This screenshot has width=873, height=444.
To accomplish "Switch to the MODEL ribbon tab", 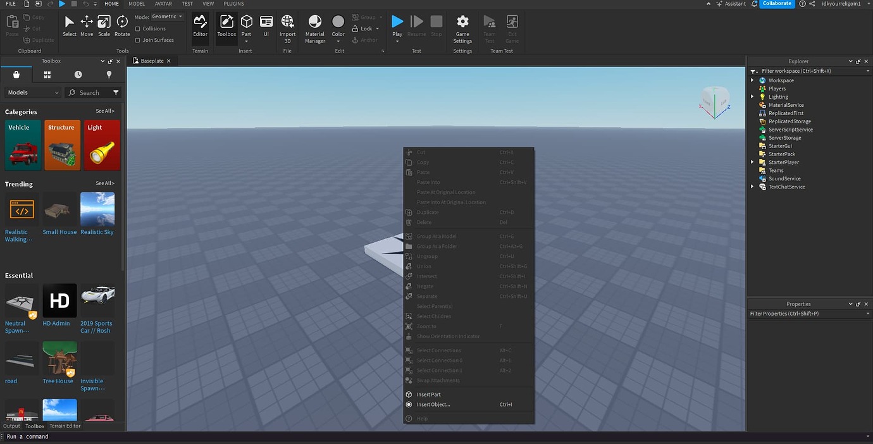I will click(x=136, y=4).
